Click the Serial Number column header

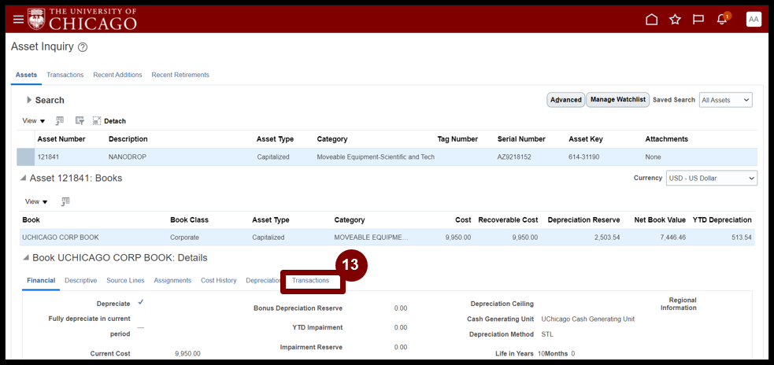click(x=521, y=139)
